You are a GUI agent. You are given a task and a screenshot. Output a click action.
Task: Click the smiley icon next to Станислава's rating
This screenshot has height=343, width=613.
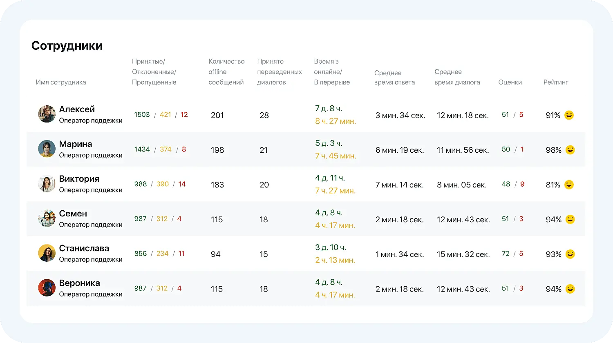click(x=569, y=254)
